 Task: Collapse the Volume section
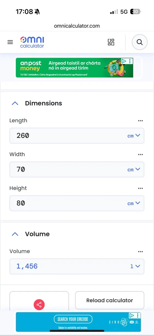[x=15, y=234]
